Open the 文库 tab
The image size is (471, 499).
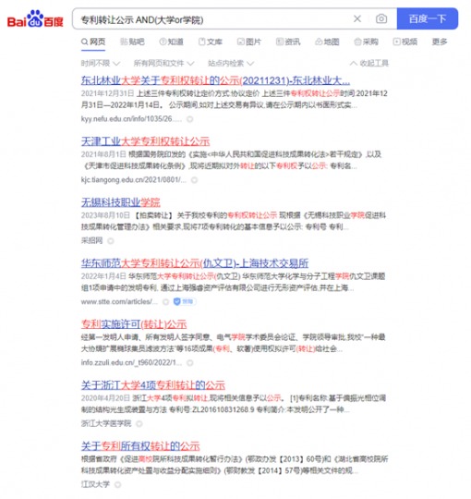point(211,42)
